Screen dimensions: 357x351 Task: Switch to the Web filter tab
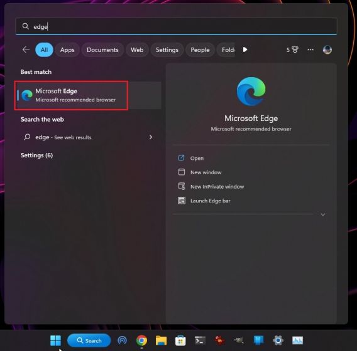pos(137,50)
